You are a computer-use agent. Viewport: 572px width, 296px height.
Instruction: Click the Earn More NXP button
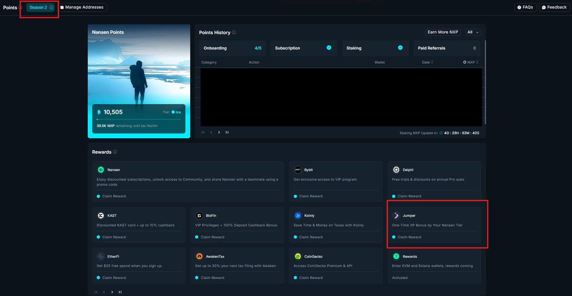443,32
